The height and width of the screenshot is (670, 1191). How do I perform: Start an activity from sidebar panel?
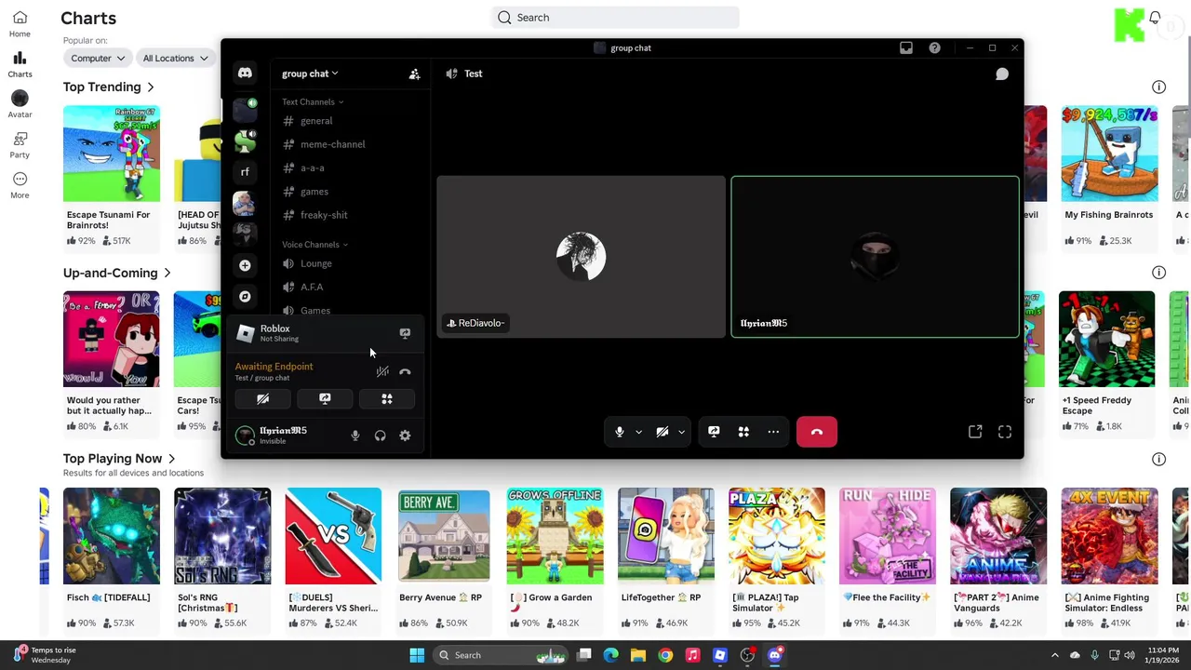tap(387, 399)
